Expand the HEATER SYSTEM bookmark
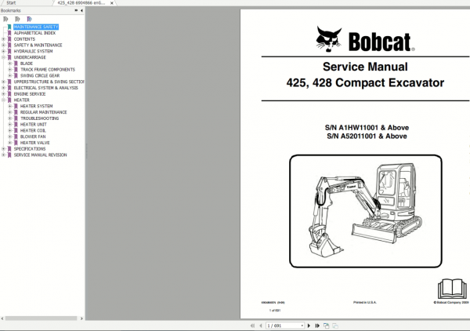 point(10,106)
